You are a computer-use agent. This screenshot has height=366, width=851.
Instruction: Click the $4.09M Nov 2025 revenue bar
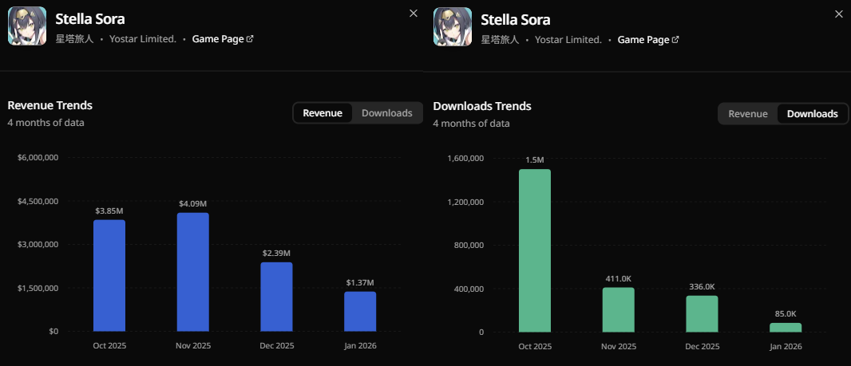(x=192, y=272)
